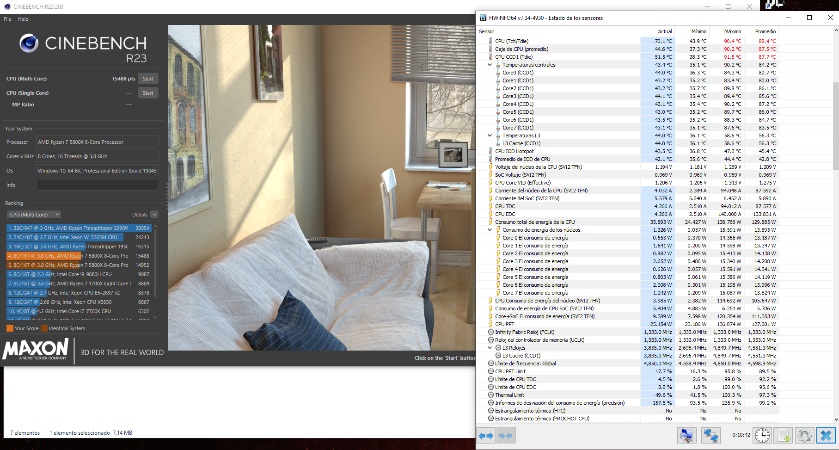Select ranking row Ryzen Threadripper 2990W

click(x=79, y=228)
